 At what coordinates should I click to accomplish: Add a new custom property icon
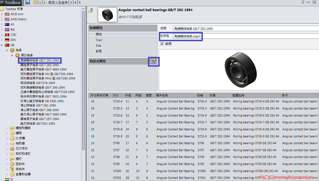click(x=153, y=61)
